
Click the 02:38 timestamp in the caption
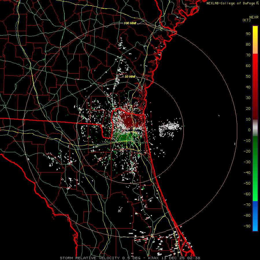click(194, 258)
